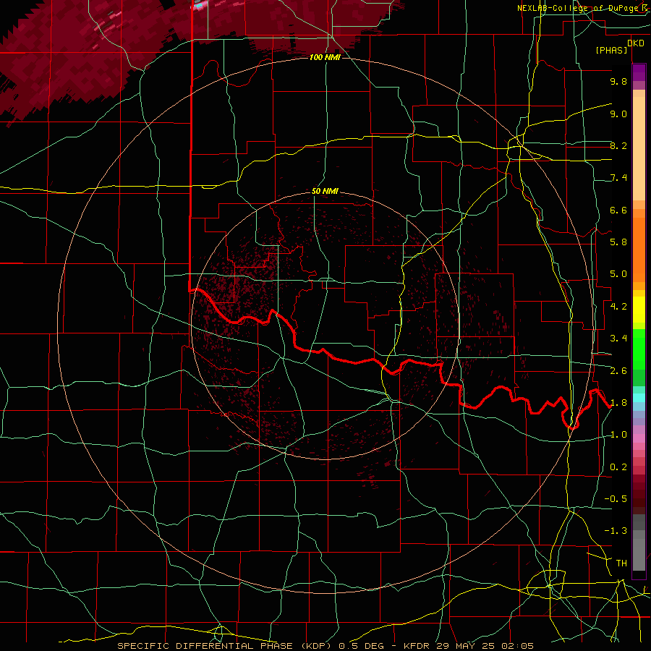
Task: Click the '[PHAS]' unit label
Action: [611, 51]
